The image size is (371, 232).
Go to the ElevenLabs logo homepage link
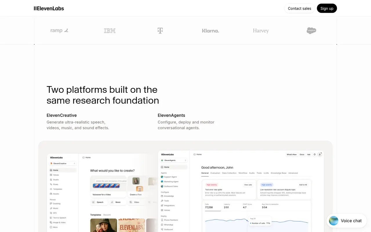49,8
